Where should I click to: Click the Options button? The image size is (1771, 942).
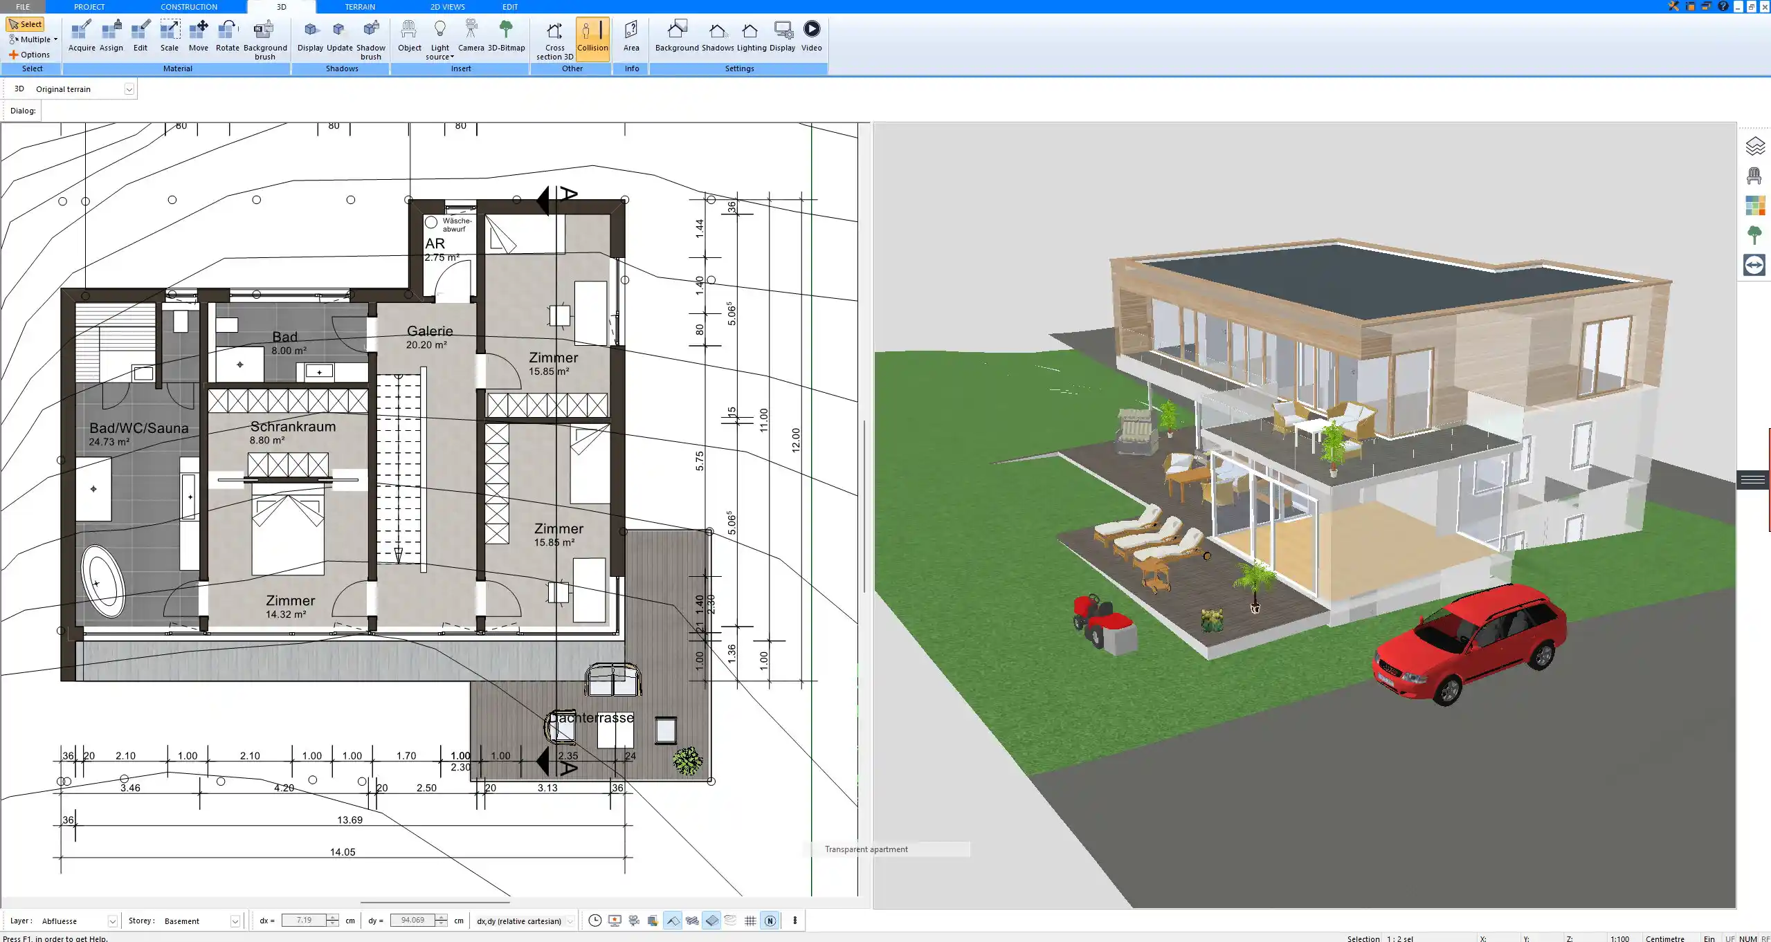pyautogui.click(x=29, y=55)
